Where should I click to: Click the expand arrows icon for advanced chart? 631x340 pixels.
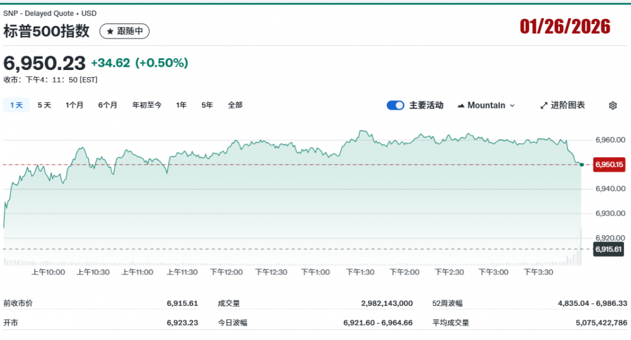(544, 105)
